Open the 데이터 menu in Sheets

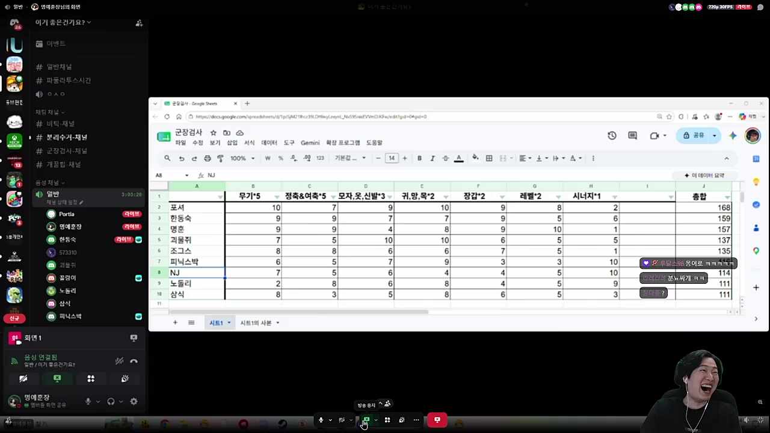[x=269, y=143]
